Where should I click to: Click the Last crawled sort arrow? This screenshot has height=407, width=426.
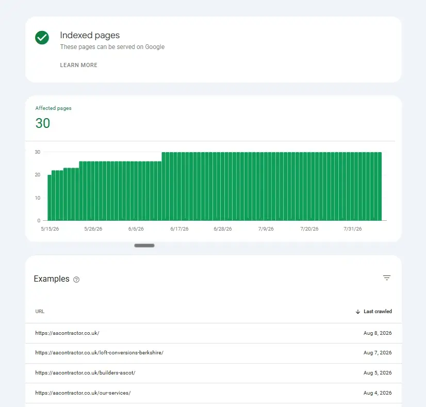coord(358,312)
